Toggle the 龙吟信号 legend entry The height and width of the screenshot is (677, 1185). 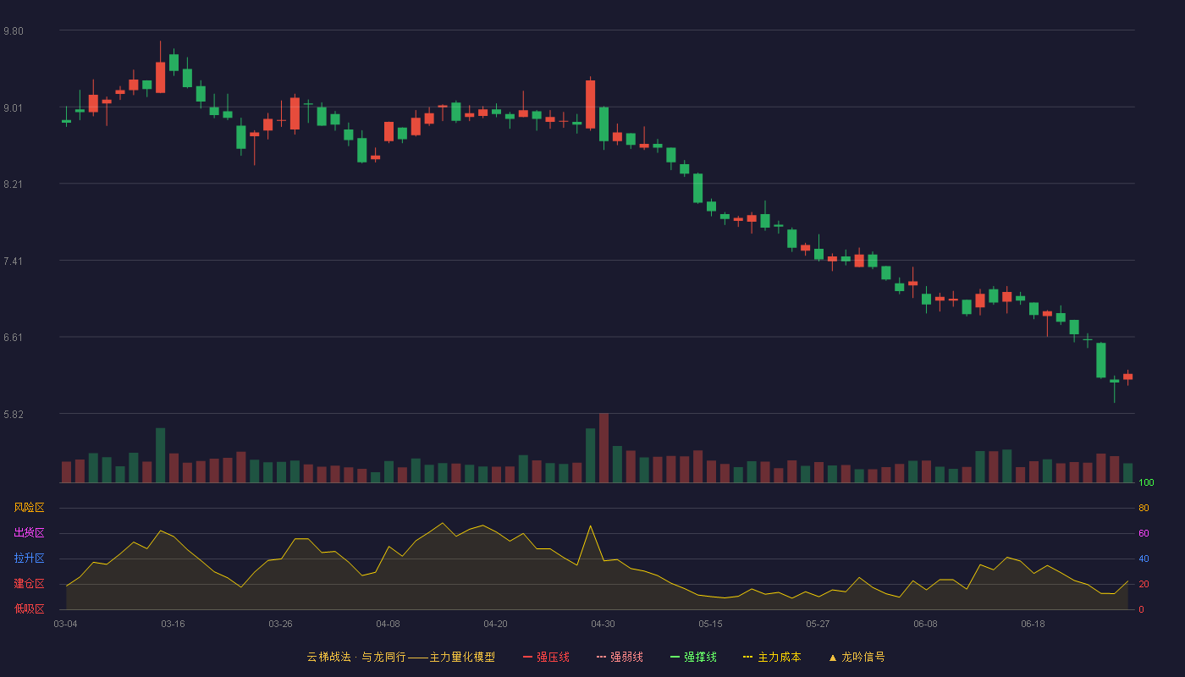pos(857,657)
